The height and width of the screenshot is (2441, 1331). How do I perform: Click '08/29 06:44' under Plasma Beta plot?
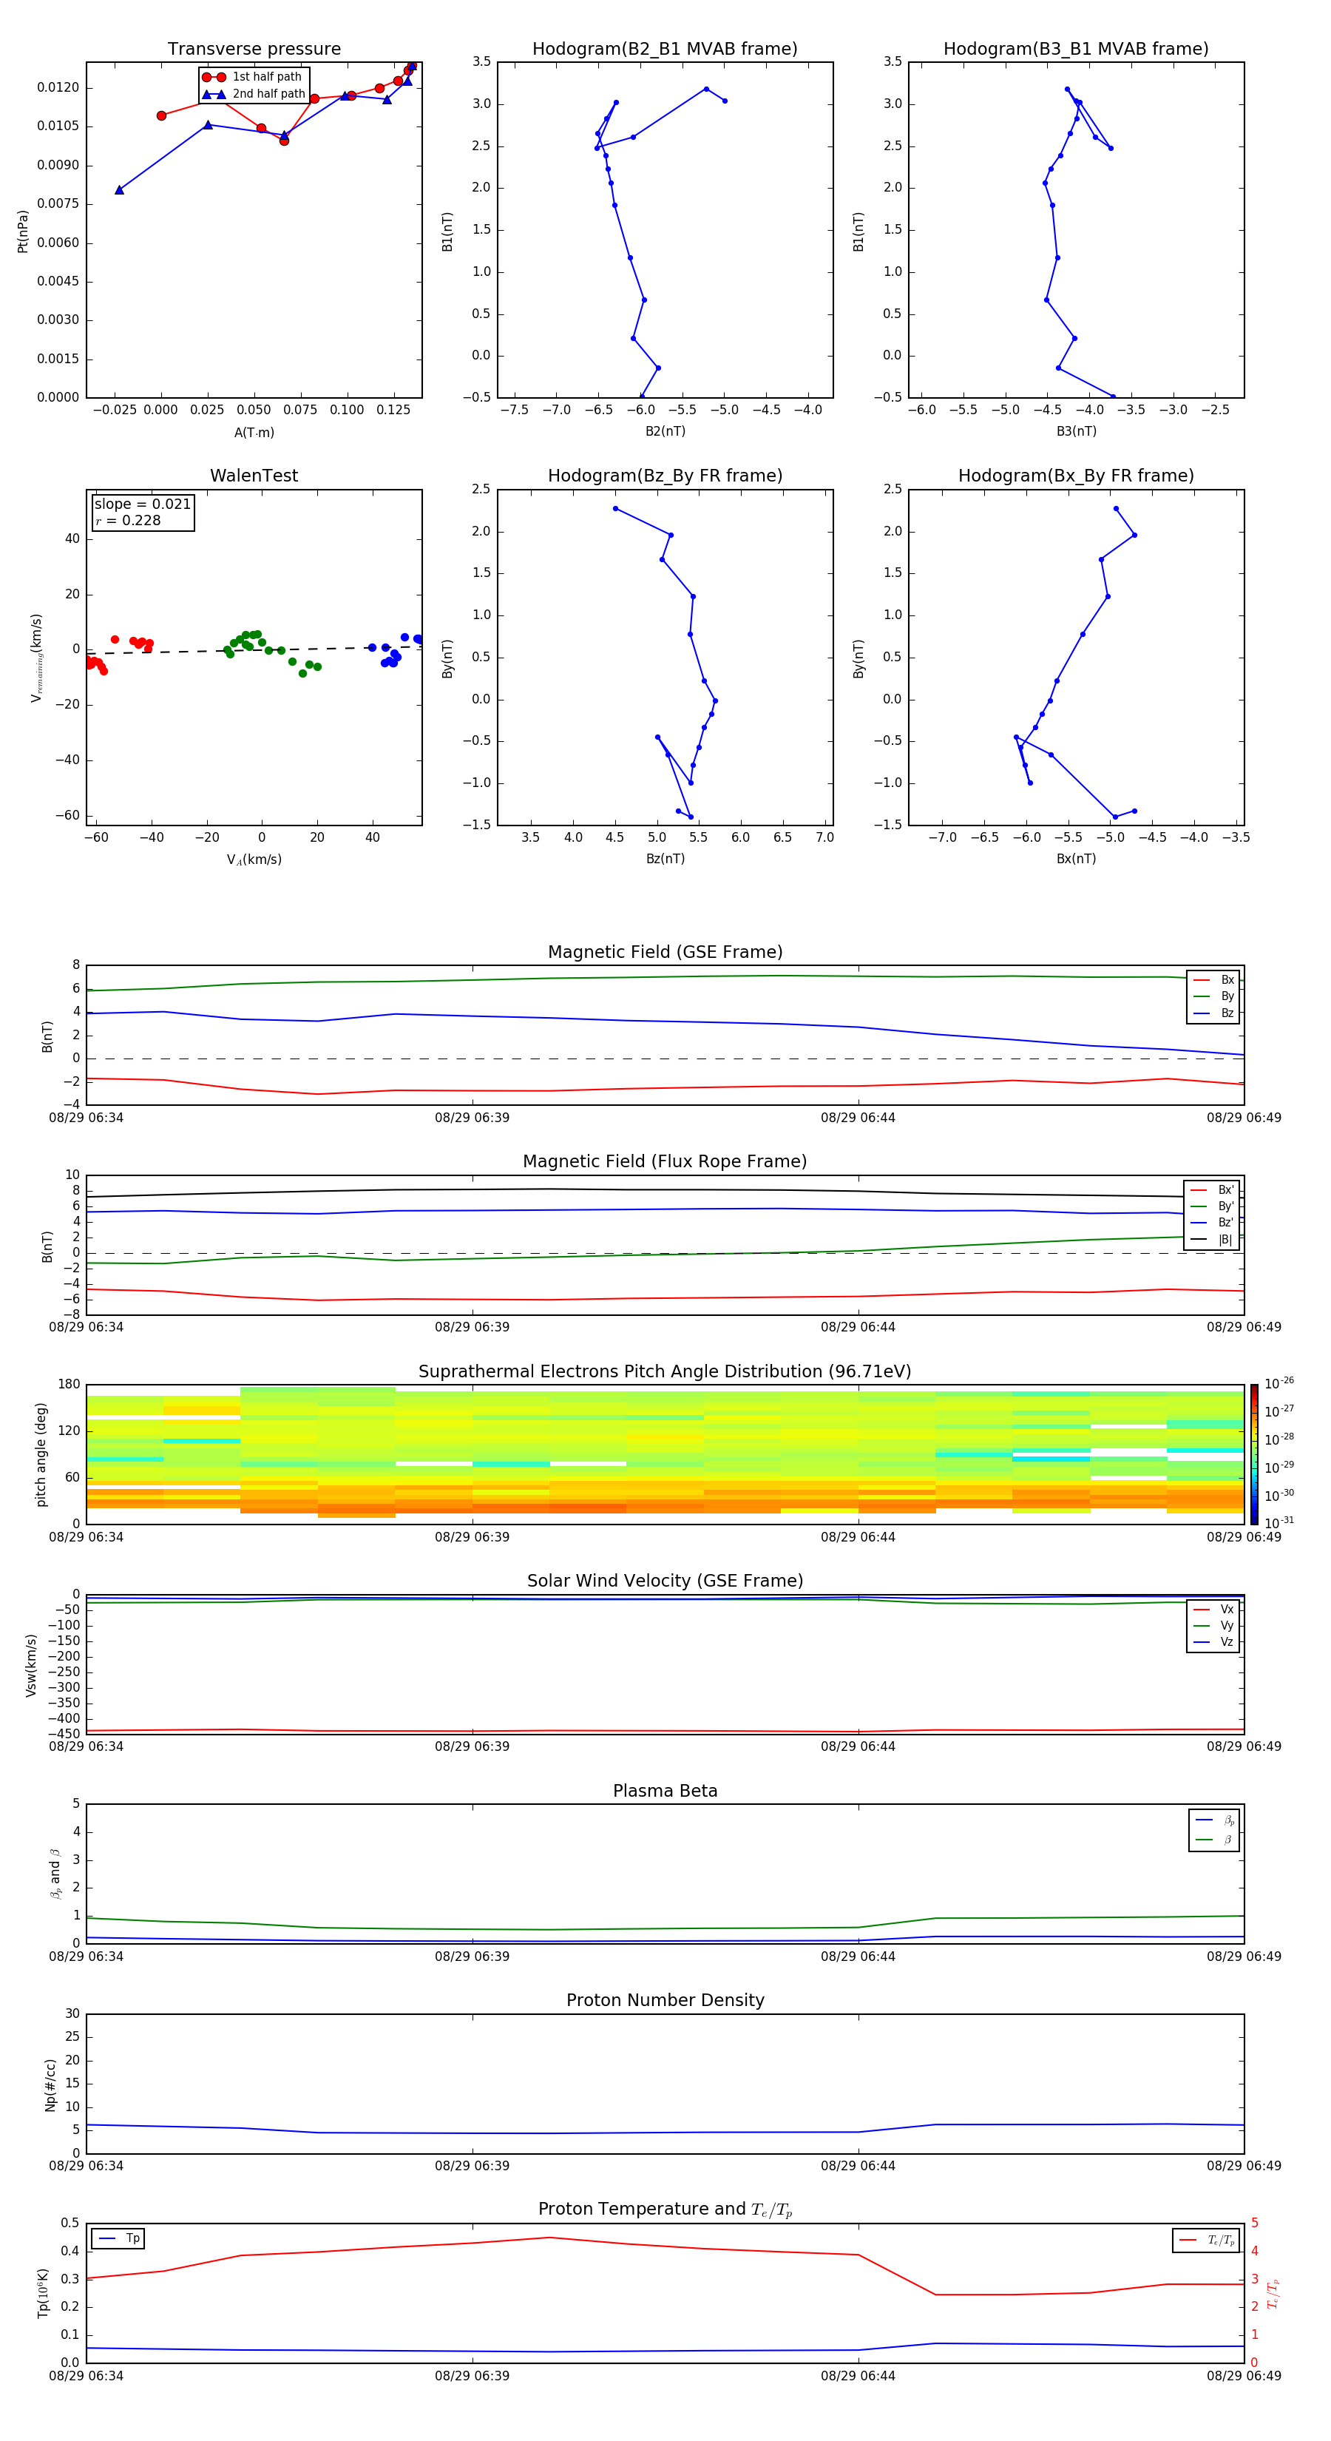(x=858, y=1956)
